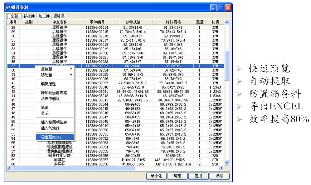311x185 pixels.
Task: Click the horizontal scrollbar left arrow
Action: [9, 168]
